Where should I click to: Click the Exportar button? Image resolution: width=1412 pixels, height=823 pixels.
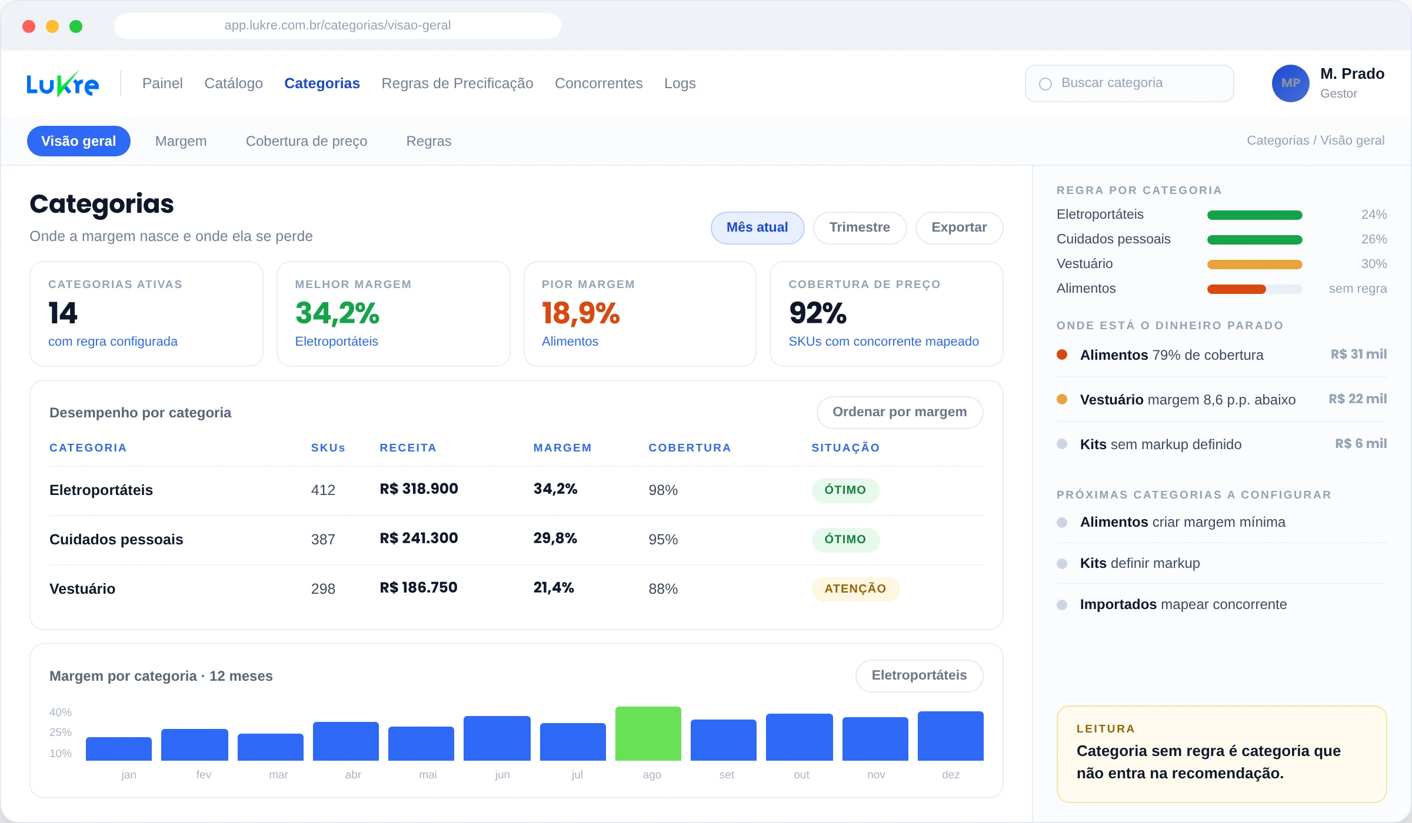(959, 228)
